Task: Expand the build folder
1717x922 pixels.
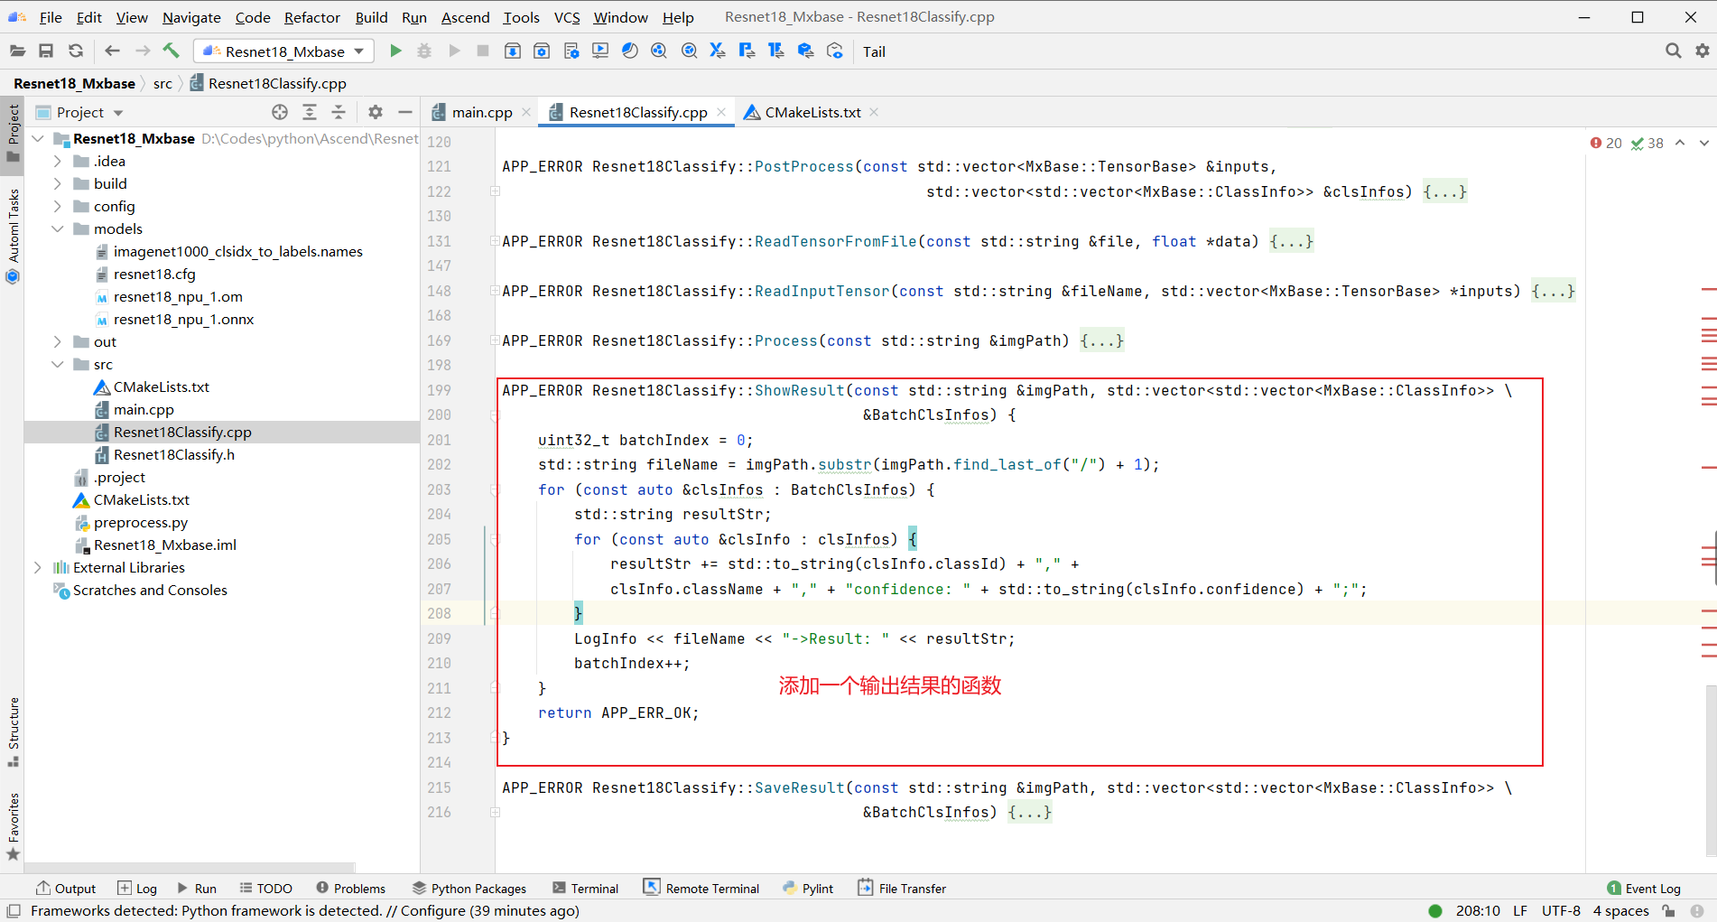Action: coord(58,183)
